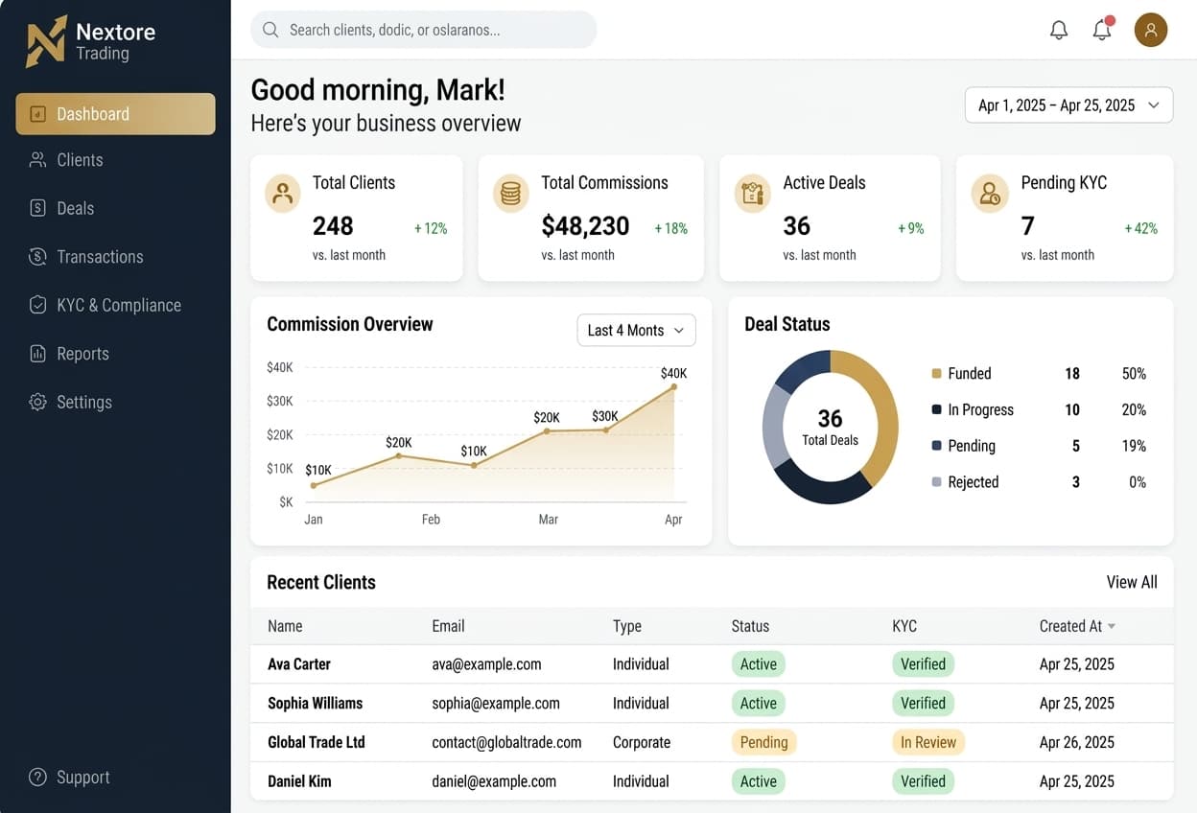Click the Name column header
Screen dimensions: 1197x813
coord(285,626)
